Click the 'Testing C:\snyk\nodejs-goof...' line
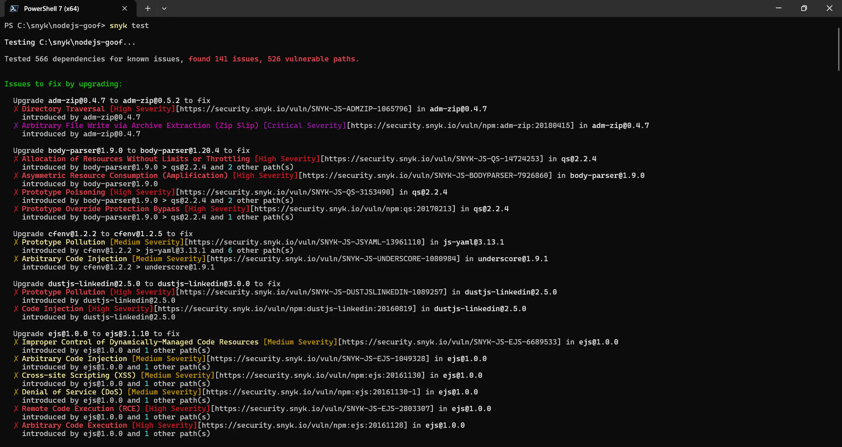This screenshot has height=447, width=842. (x=70, y=42)
